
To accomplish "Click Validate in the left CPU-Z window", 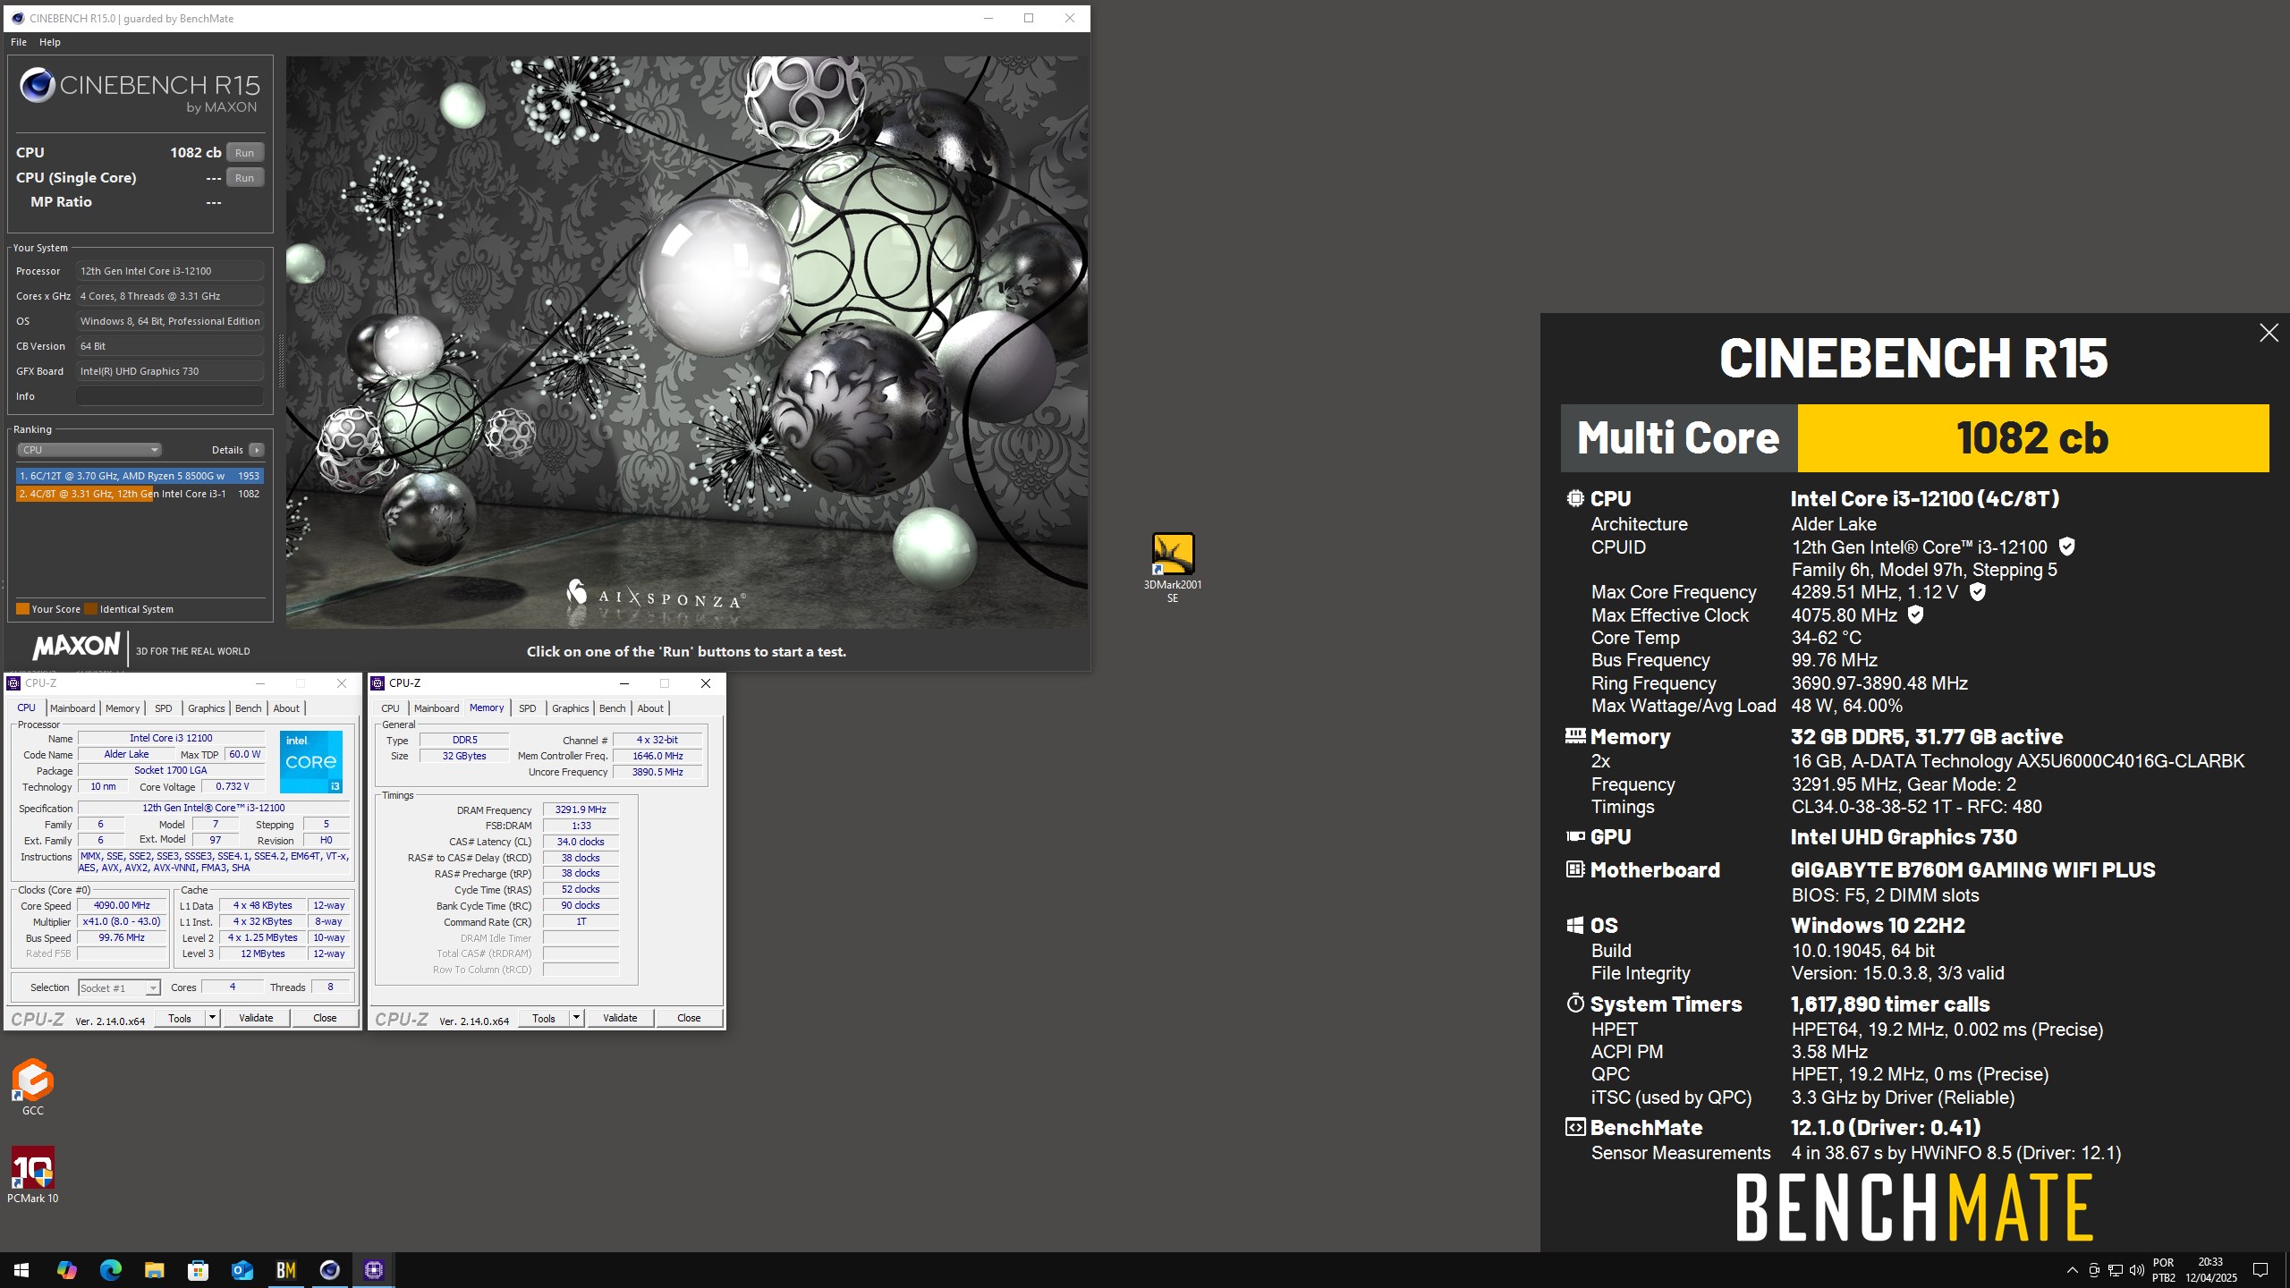I will tap(256, 1018).
